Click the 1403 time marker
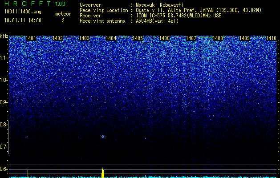 pyautogui.click(x=84, y=38)
